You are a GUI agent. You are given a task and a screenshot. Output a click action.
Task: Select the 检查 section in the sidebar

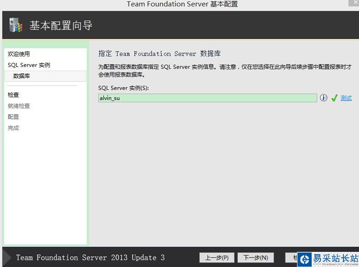point(13,95)
